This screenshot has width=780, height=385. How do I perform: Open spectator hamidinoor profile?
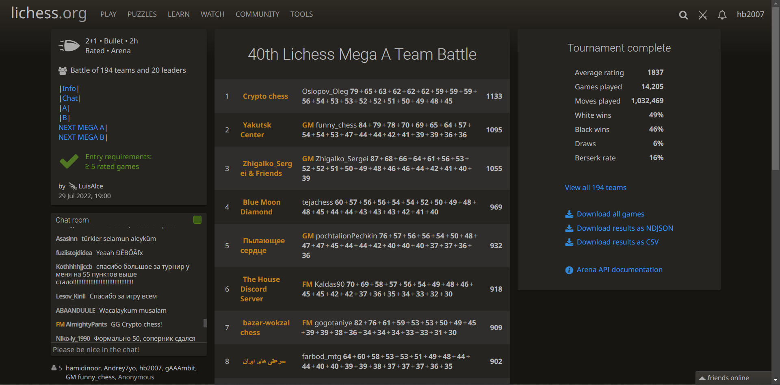[x=84, y=368]
